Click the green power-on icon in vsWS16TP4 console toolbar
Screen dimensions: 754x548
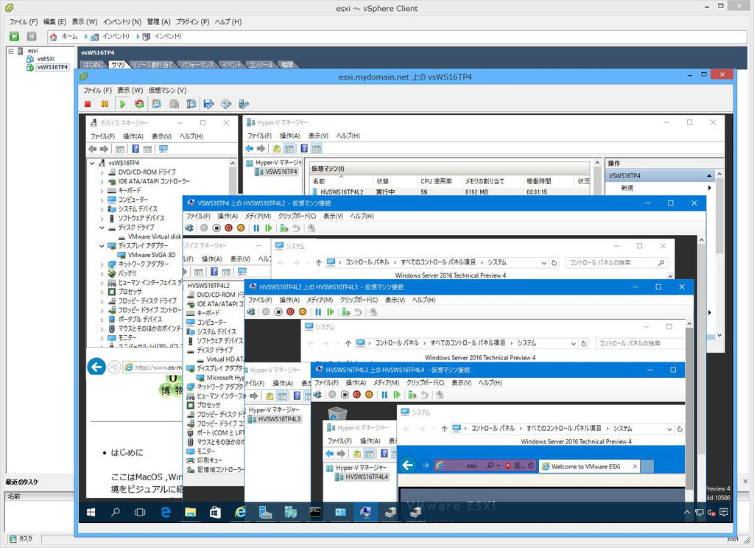coord(123,104)
